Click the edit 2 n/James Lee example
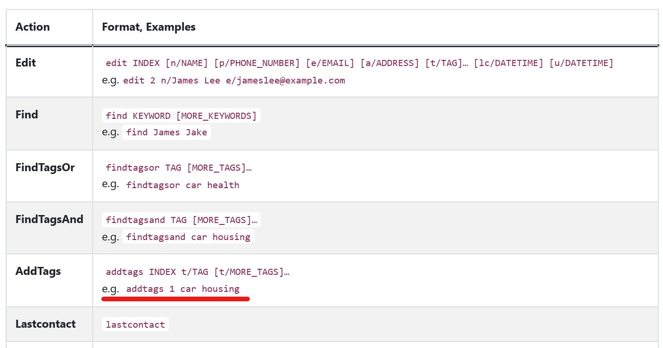This screenshot has width=663, height=348. click(x=234, y=81)
